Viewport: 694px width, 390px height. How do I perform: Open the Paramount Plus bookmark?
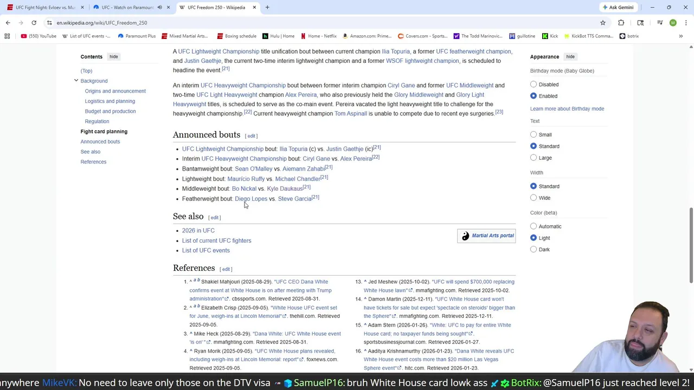[137, 36]
